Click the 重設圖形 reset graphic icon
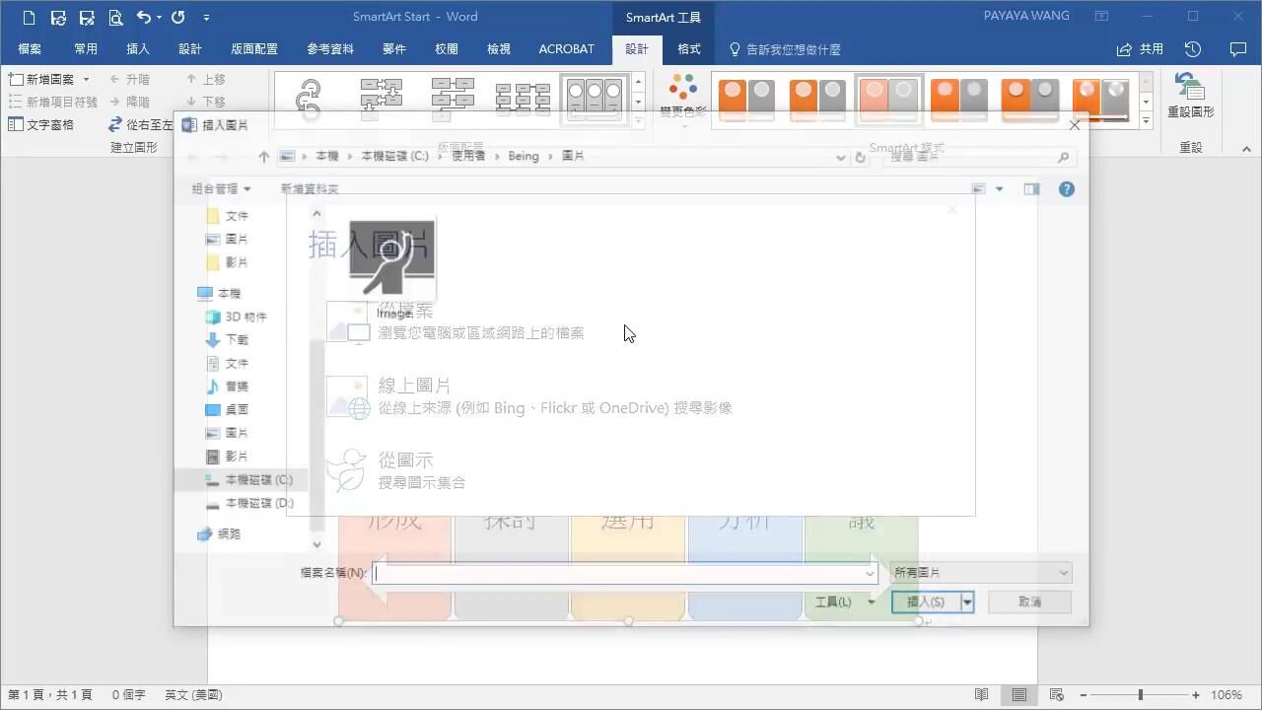 [1190, 86]
